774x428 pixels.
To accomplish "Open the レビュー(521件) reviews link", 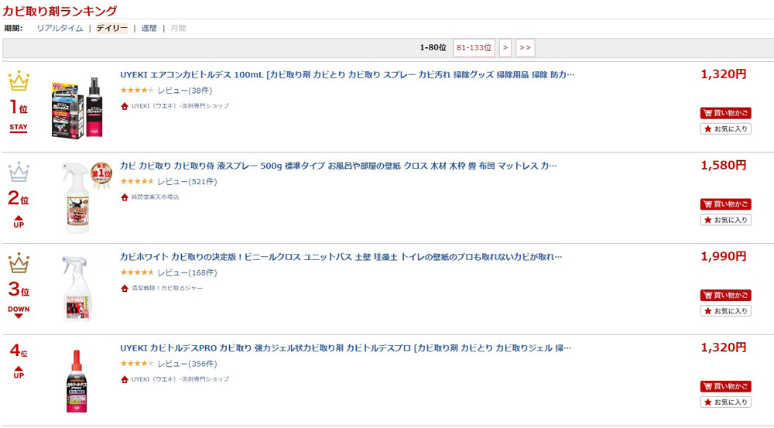I will pos(187,182).
